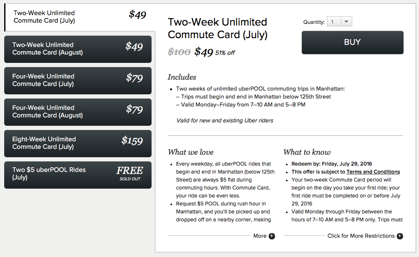419x257 pixels.
Task: Click the $159 price on the Eight-Week card
Action: (132, 141)
